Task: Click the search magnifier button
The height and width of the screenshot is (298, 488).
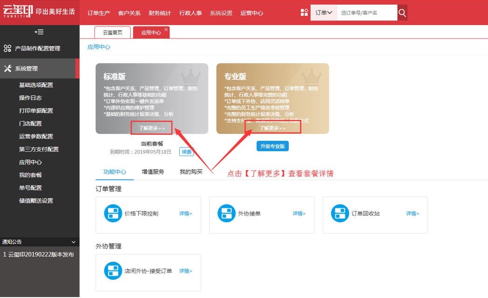Action: tap(402, 13)
